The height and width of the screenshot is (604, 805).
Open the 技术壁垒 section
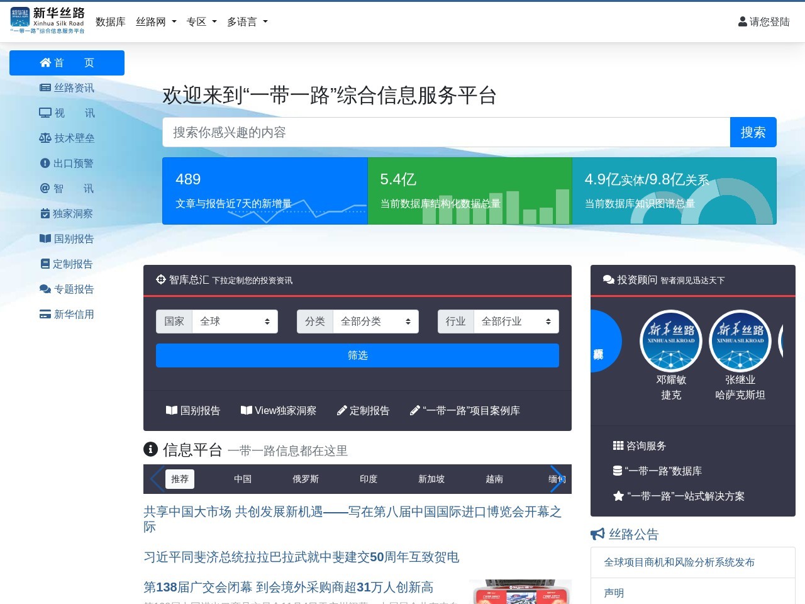(x=66, y=138)
